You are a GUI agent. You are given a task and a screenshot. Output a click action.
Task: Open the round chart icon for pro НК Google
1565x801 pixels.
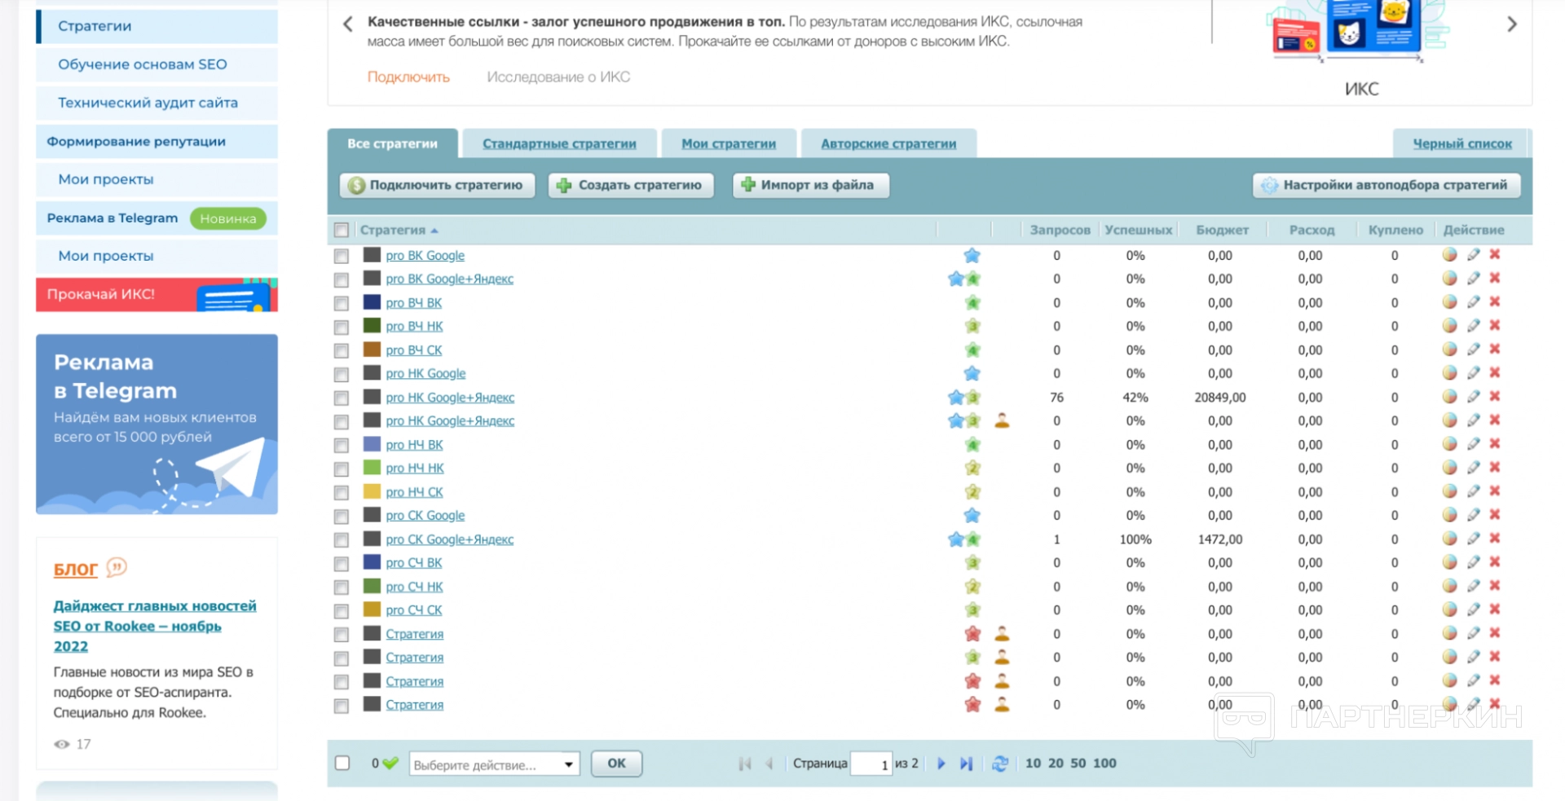(x=1449, y=372)
